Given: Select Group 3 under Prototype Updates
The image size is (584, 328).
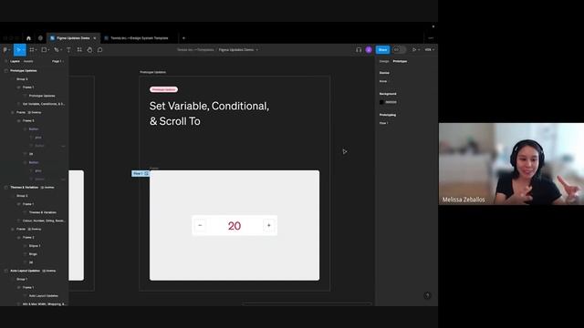Looking at the screenshot, I should click(x=22, y=79).
